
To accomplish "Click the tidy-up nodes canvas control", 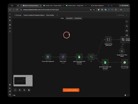I will click(29, 90).
